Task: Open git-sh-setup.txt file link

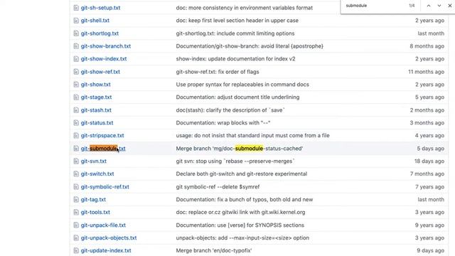Action: [100, 8]
